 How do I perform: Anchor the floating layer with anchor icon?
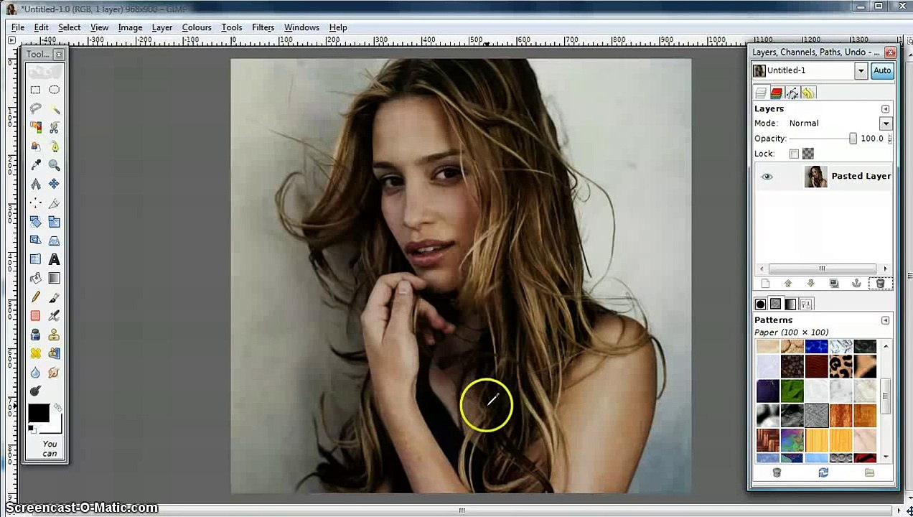pyautogui.click(x=856, y=284)
